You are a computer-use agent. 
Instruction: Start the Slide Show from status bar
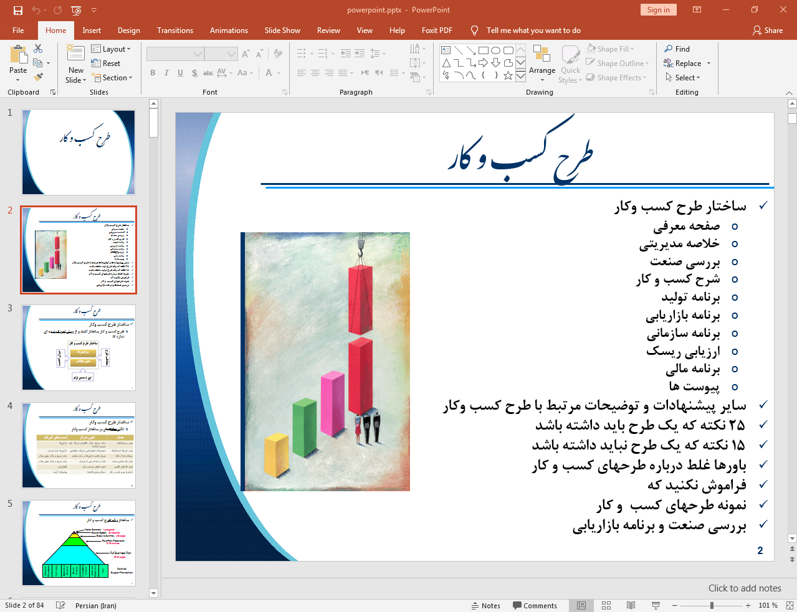[x=656, y=605]
